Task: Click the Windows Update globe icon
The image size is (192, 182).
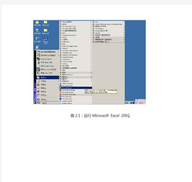Action: click(38, 59)
